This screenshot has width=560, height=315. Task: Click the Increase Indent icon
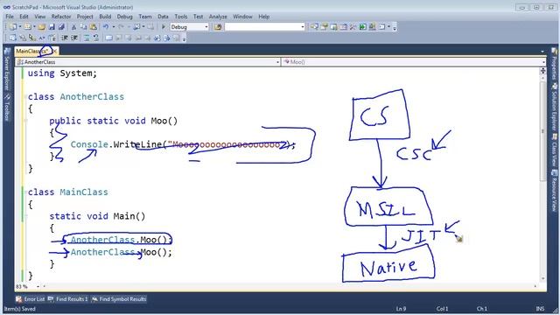pyautogui.click(x=74, y=38)
